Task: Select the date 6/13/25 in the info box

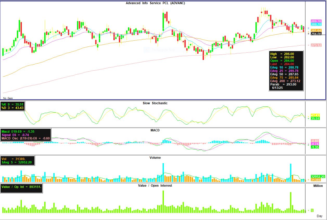Action: (278, 88)
